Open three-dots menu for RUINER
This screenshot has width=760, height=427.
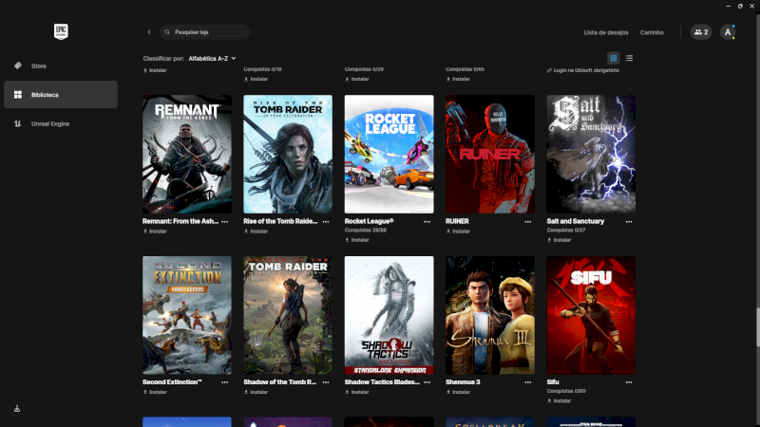click(528, 221)
